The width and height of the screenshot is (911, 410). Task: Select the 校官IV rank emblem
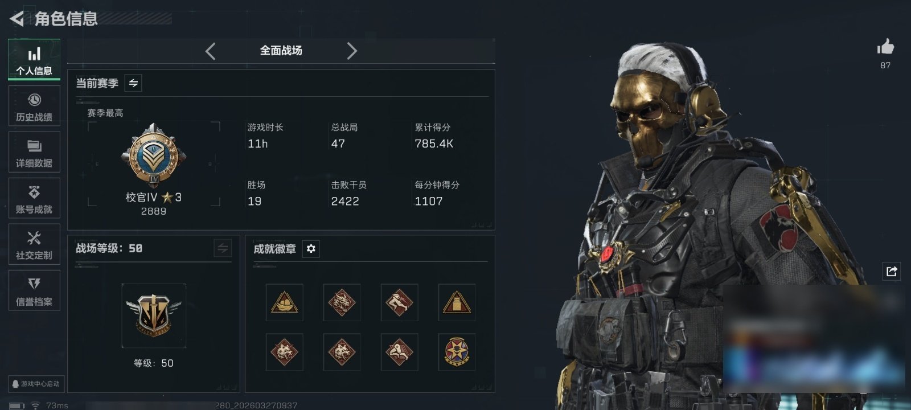click(154, 155)
